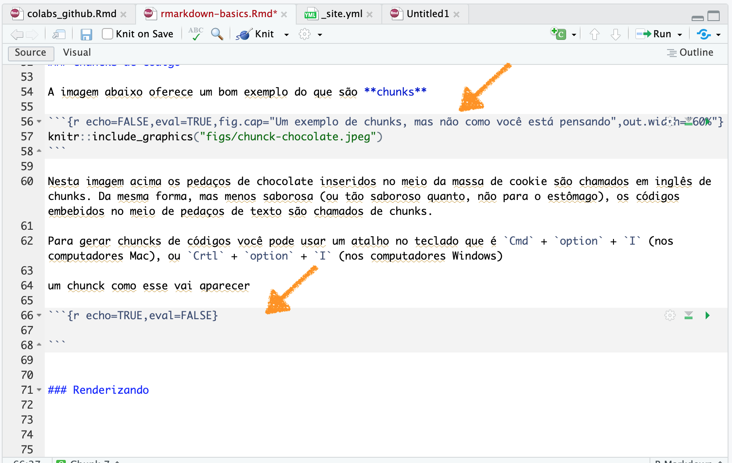Collapse Renderizando section at line 71
The image size is (732, 463).
[39, 390]
